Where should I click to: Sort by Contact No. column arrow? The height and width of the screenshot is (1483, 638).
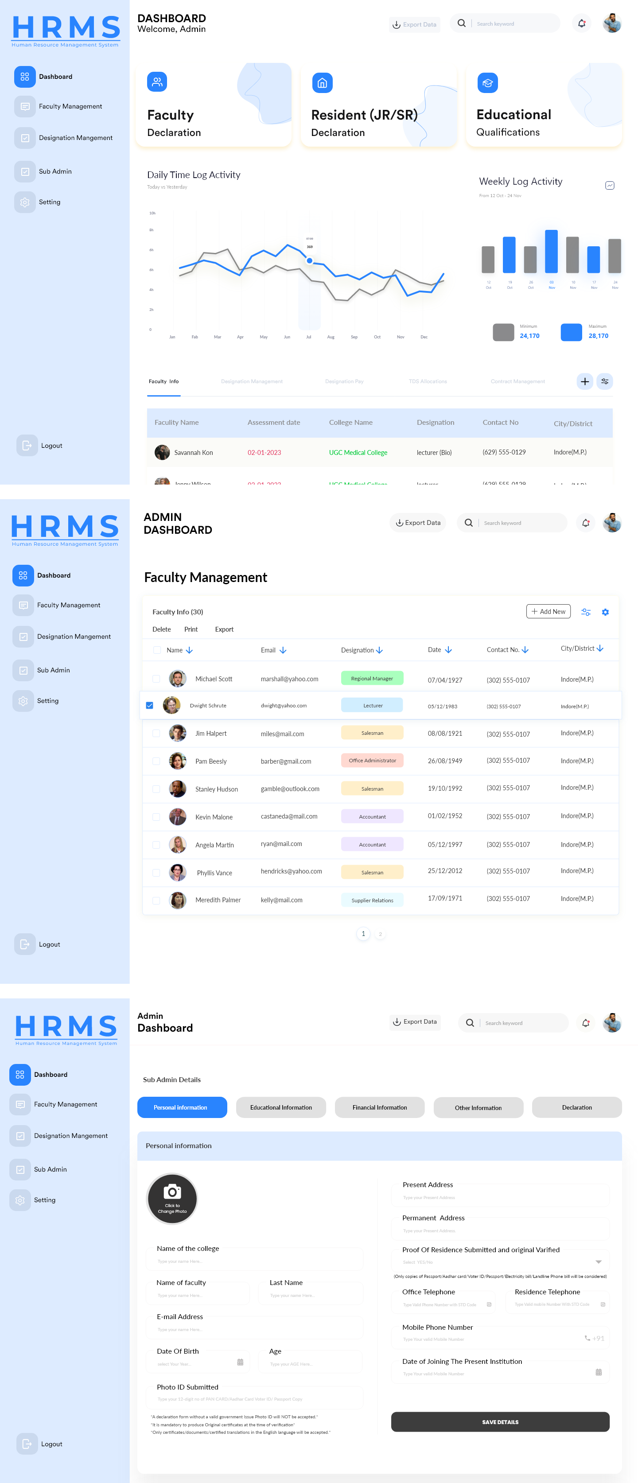click(x=525, y=649)
